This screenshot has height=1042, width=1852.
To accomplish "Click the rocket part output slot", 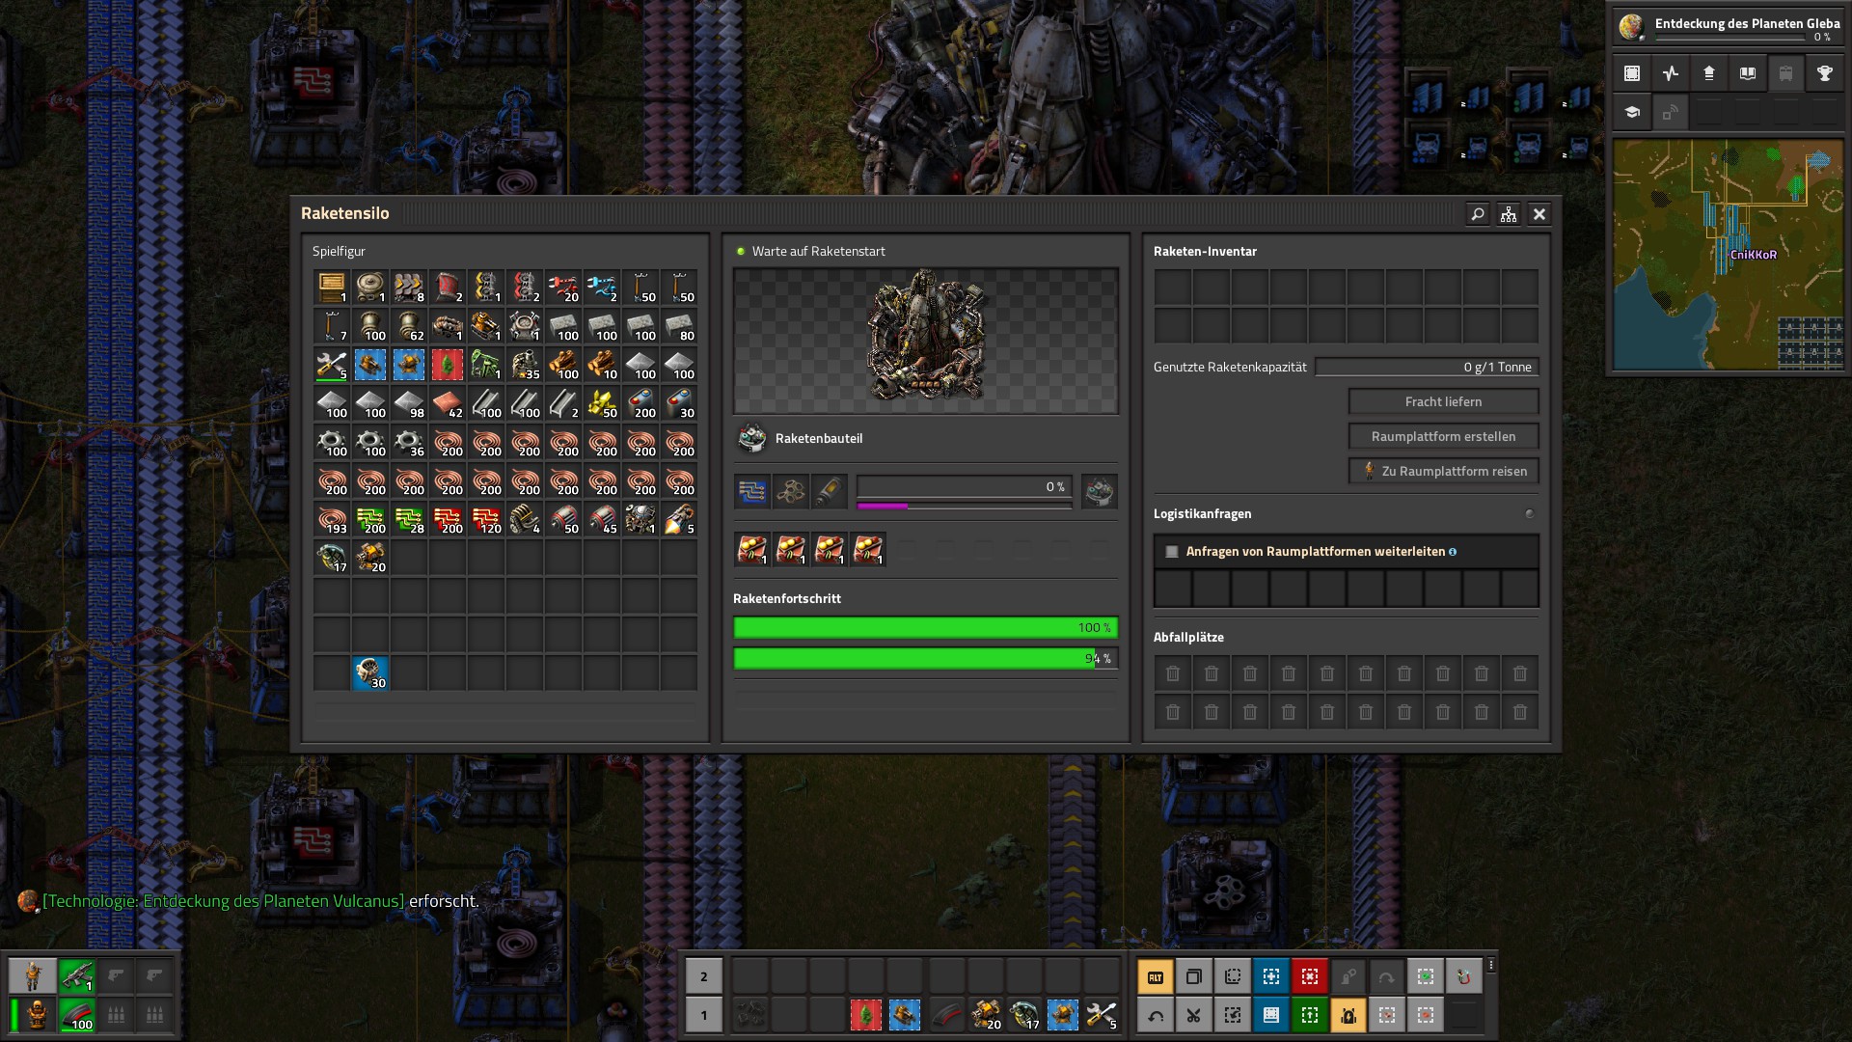I will (1100, 491).
